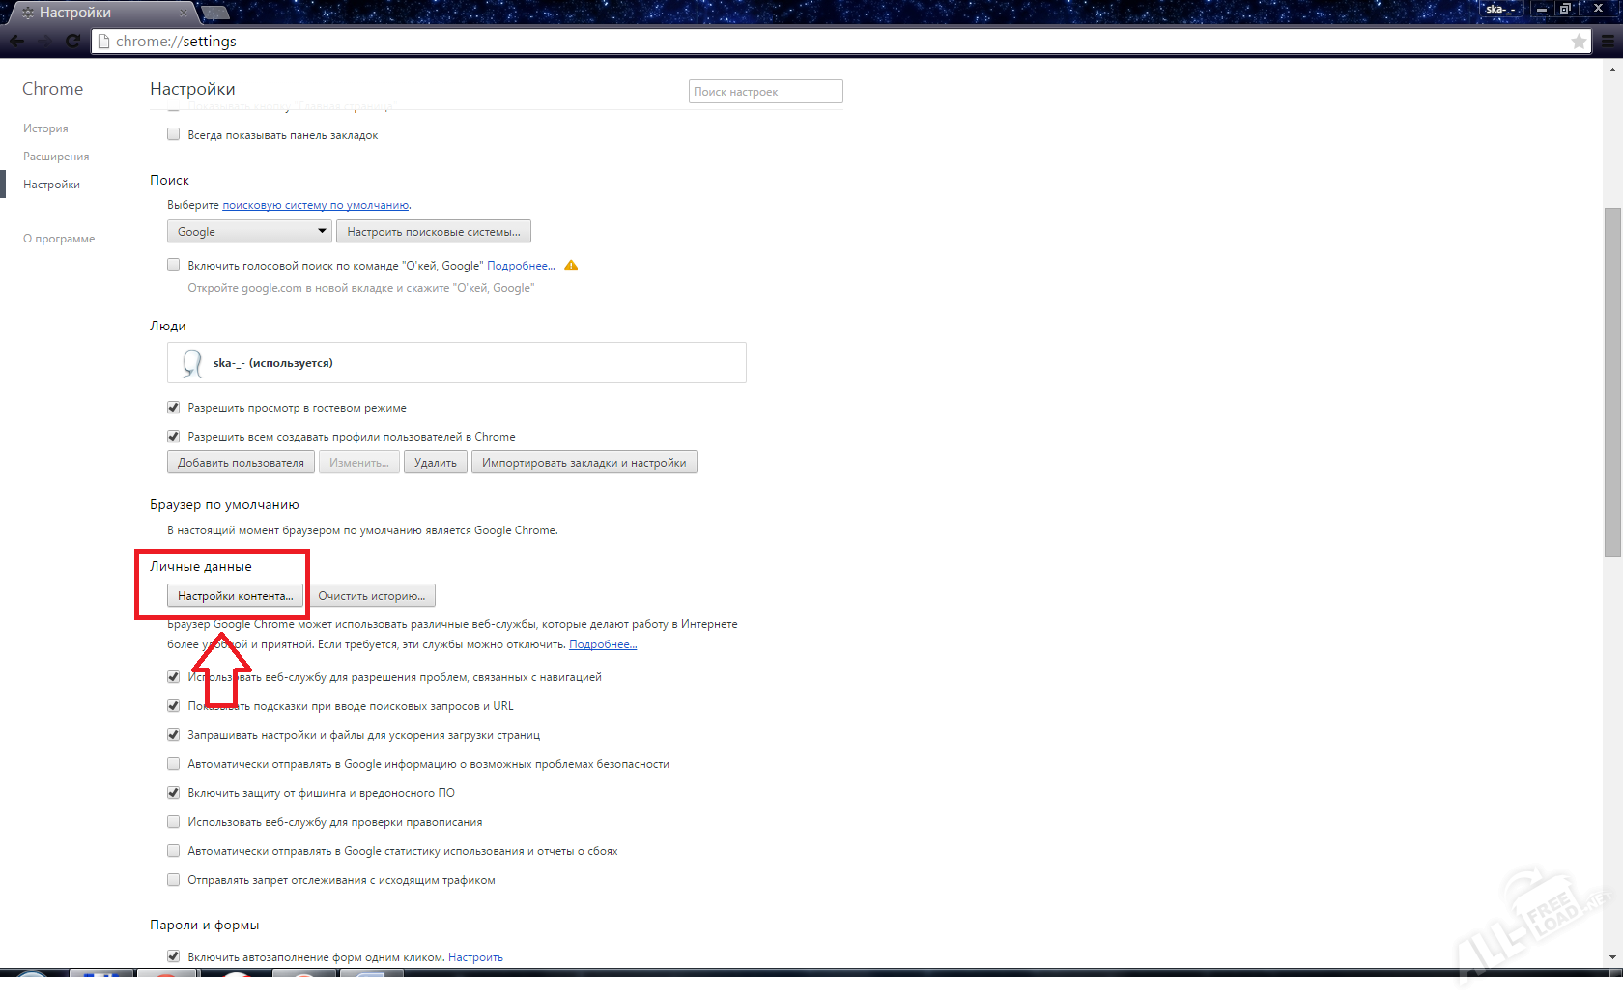
Task: Click the browser back arrow
Action: pyautogui.click(x=17, y=41)
